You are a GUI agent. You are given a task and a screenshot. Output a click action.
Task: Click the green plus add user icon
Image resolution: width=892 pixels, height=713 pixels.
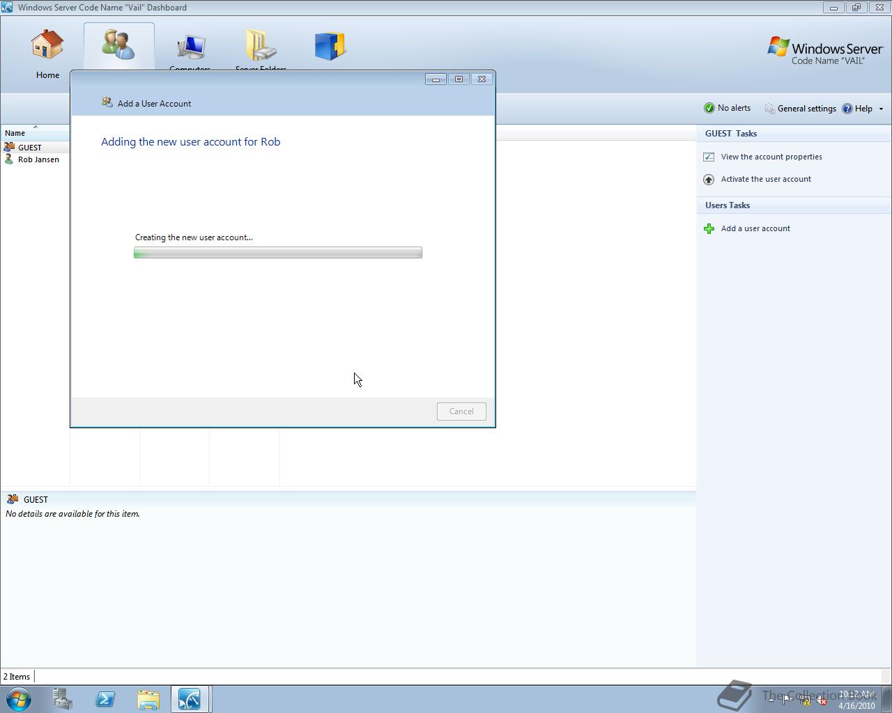coord(709,228)
